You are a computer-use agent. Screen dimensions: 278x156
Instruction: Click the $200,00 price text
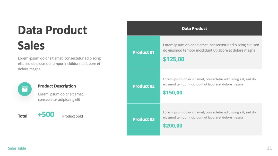(172, 126)
